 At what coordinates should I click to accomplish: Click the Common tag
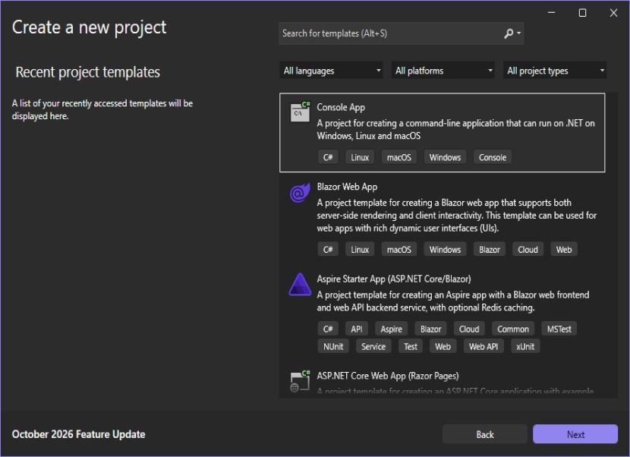(x=513, y=329)
